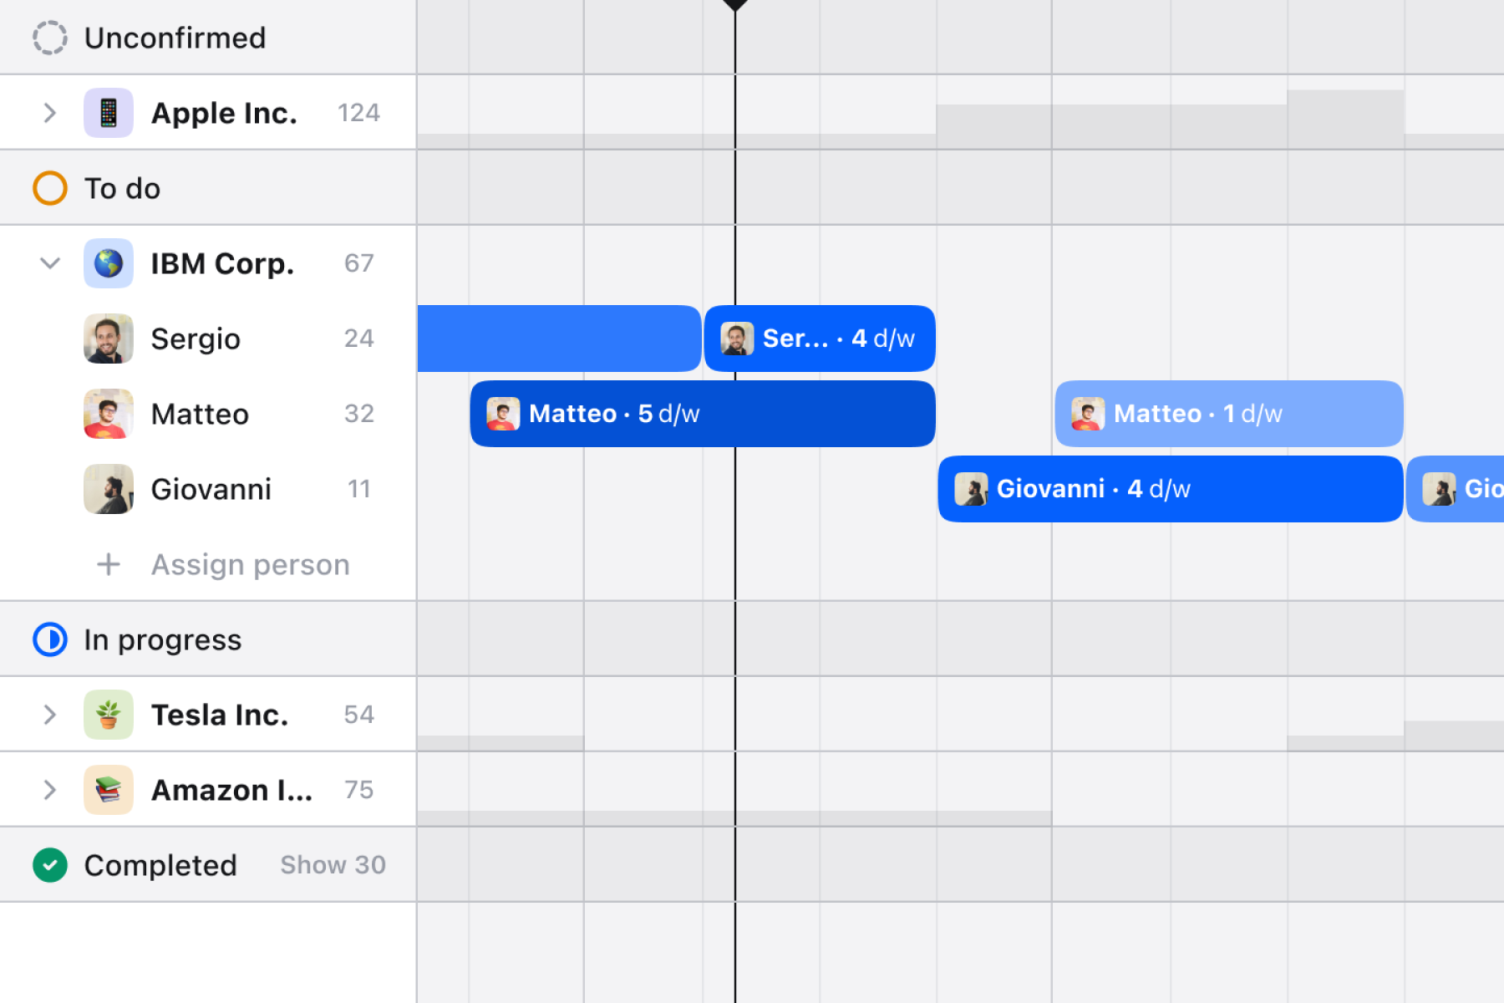Click the Amazon books icon
This screenshot has width=1504, height=1003.
(x=109, y=790)
